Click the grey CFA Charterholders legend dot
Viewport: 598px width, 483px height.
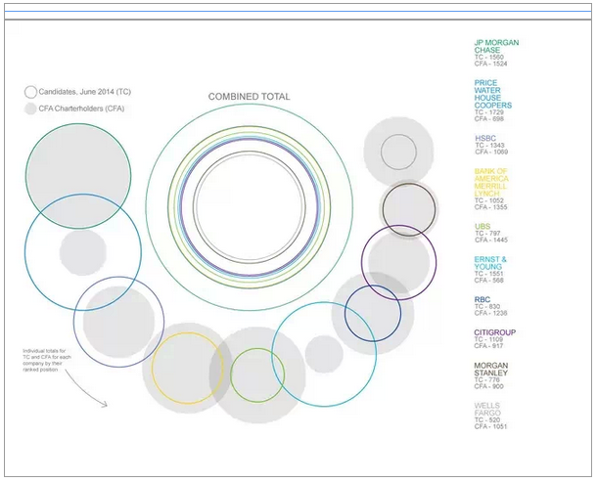tap(30, 108)
